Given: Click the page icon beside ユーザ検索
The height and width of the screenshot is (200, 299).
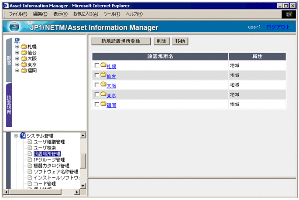Looking at the screenshot, I should [30, 148].
